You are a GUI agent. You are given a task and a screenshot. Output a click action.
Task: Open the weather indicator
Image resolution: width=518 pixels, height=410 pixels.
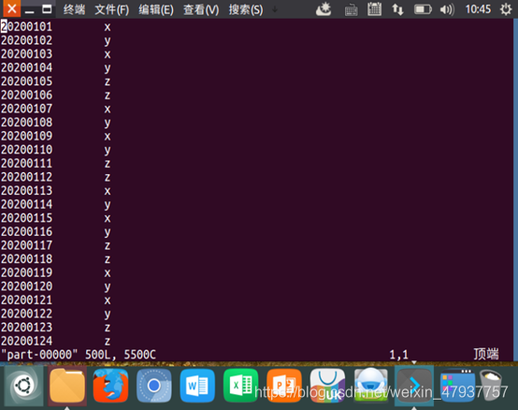tap(324, 9)
